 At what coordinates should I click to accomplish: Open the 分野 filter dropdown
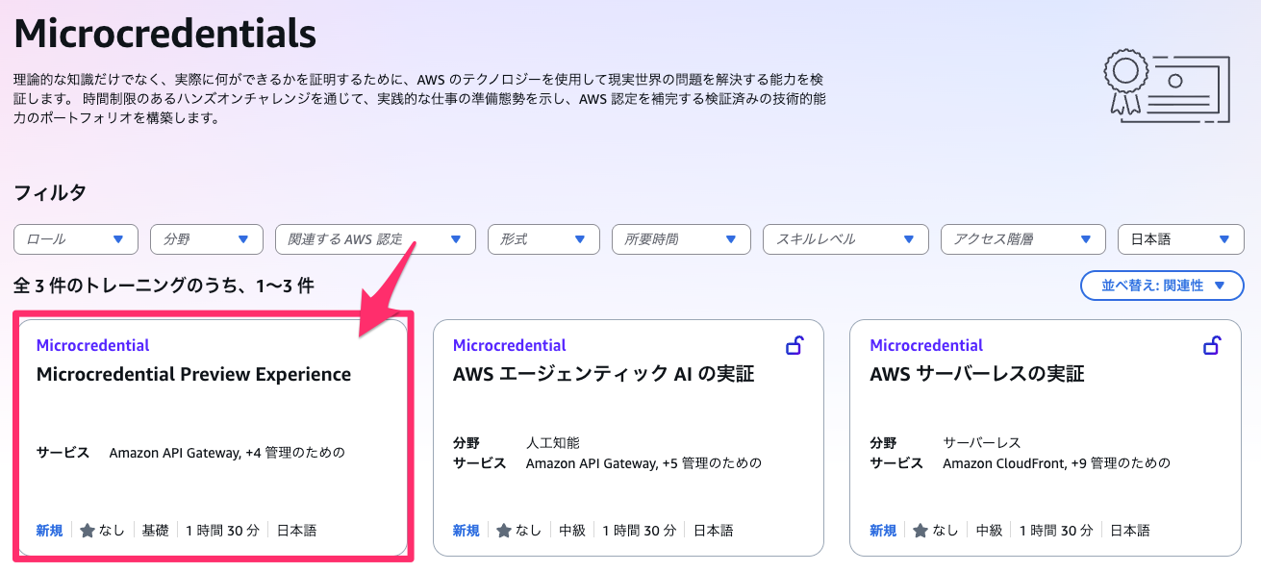207,239
